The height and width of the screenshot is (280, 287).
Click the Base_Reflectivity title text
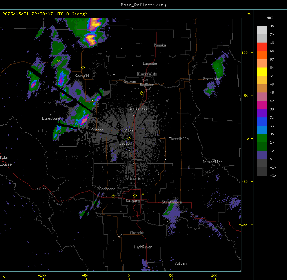pos(143,5)
